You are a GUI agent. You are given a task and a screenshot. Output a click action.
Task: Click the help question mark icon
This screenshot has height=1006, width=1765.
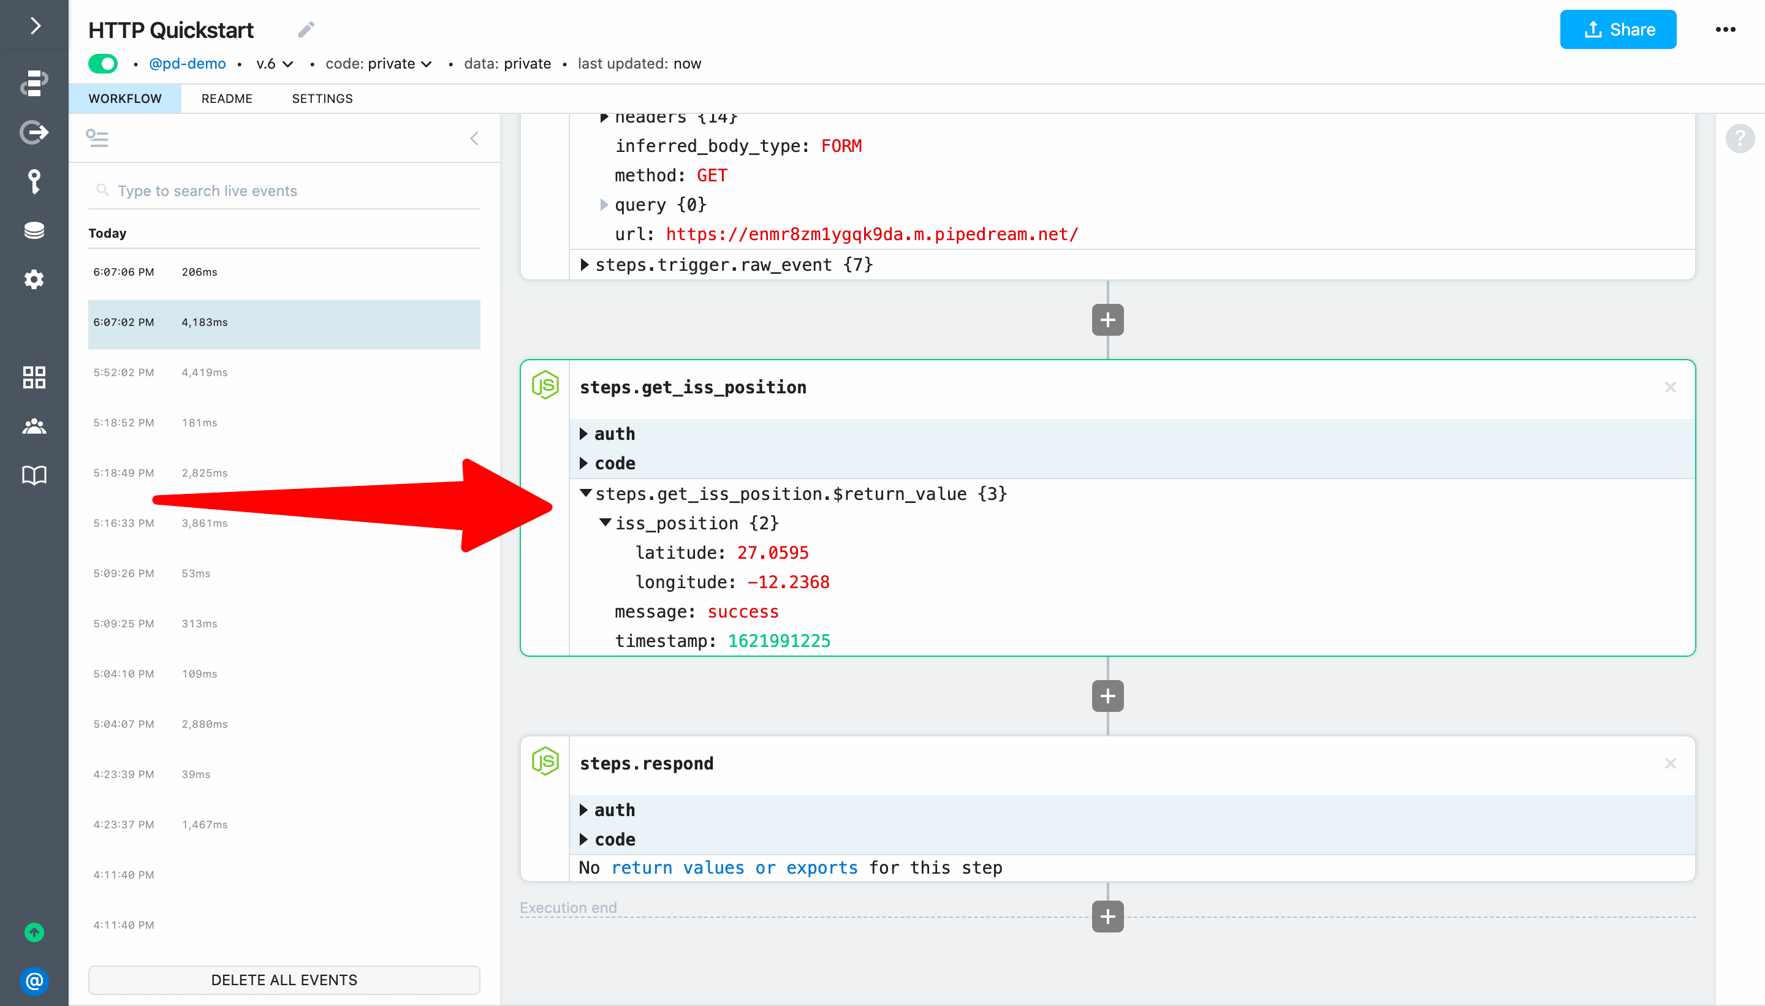1739,138
